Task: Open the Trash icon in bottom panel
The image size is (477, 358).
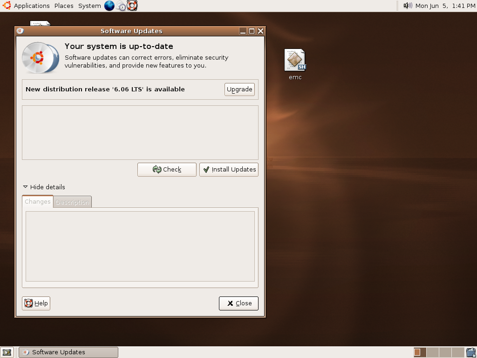Action: 470,352
